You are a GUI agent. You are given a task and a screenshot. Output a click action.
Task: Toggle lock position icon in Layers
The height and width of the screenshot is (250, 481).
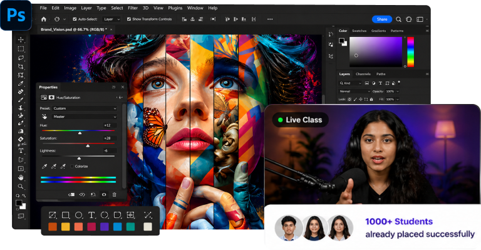click(361, 100)
